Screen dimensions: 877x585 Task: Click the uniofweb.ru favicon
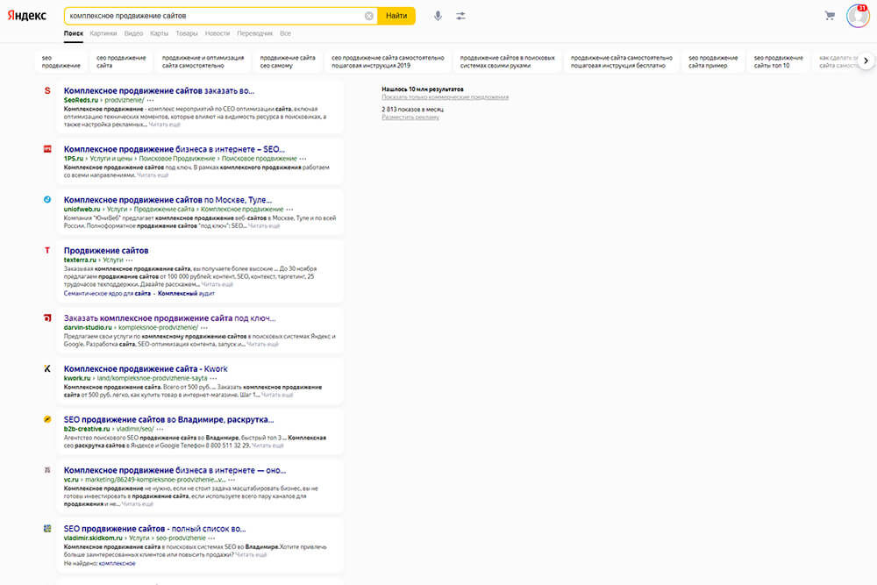point(47,200)
